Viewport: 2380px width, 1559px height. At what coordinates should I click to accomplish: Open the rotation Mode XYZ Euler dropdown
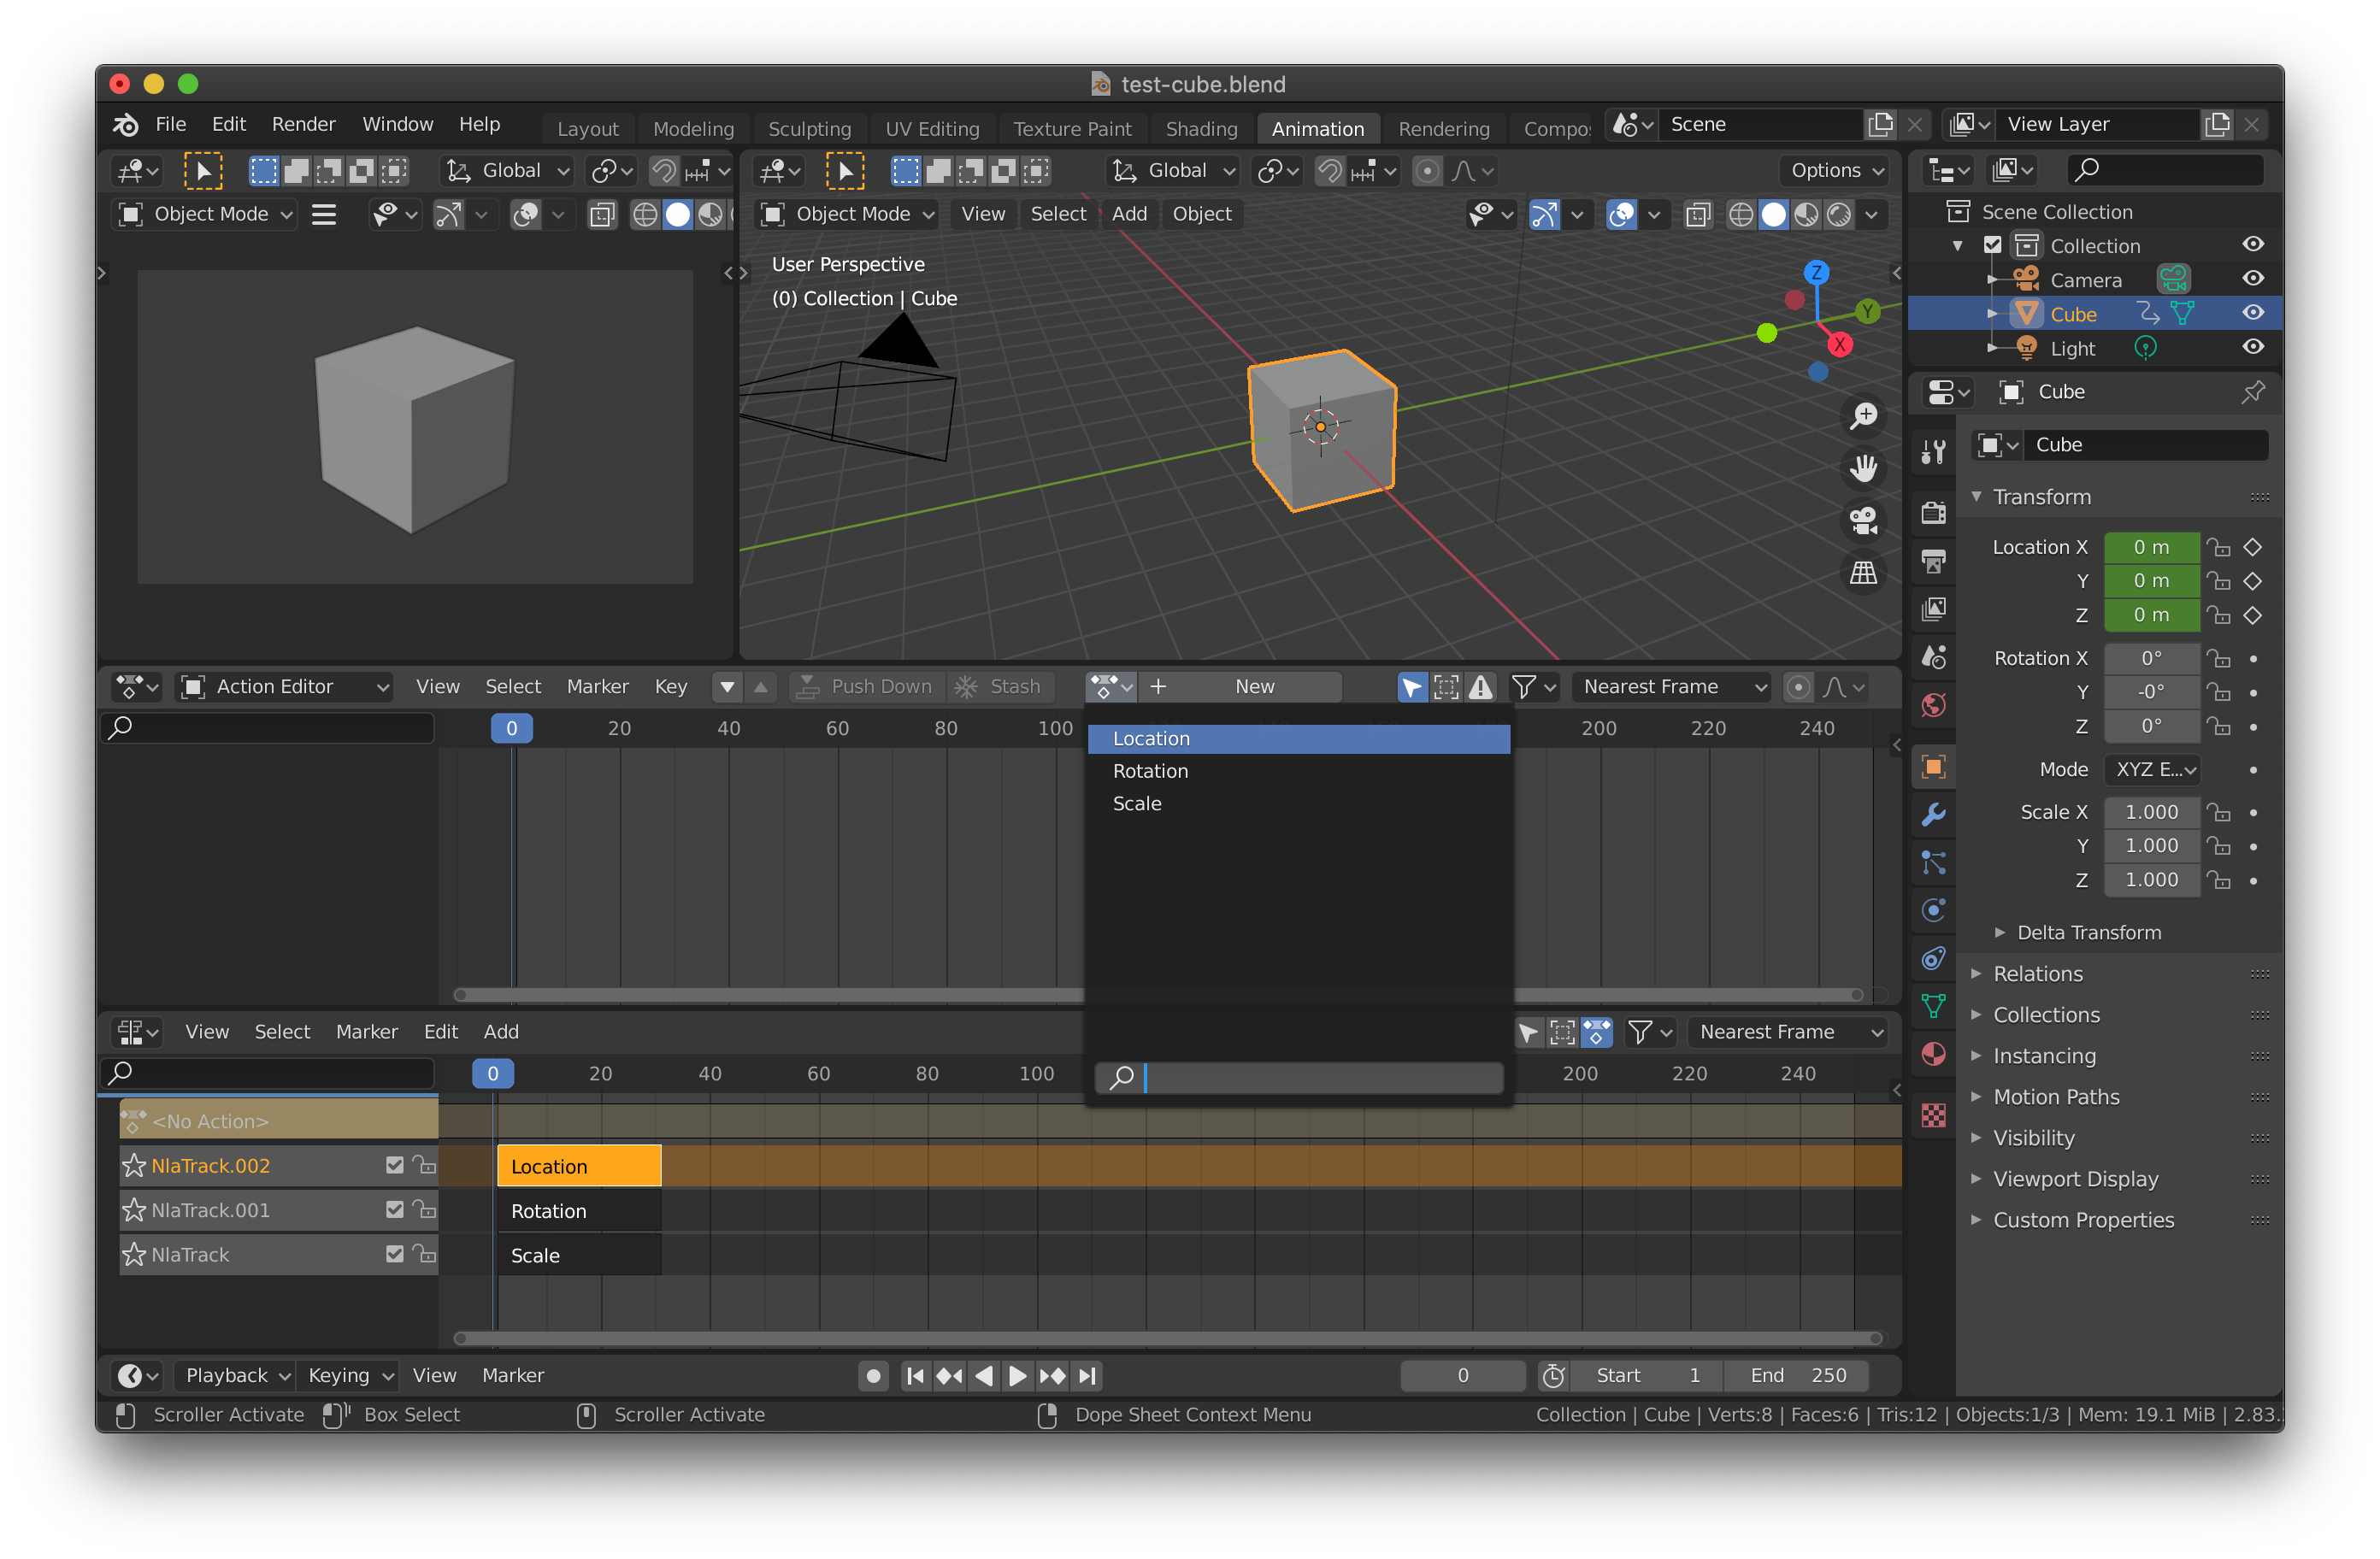pyautogui.click(x=2152, y=769)
